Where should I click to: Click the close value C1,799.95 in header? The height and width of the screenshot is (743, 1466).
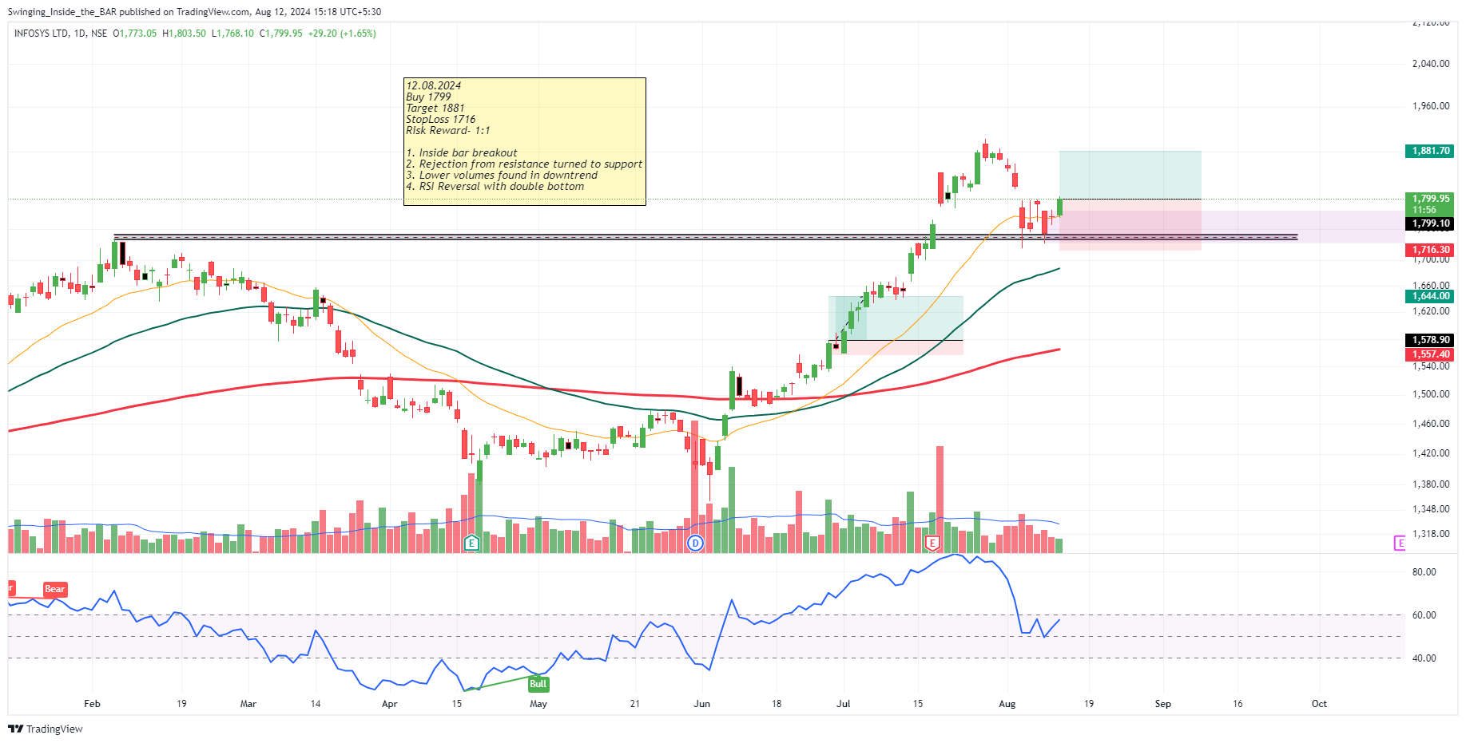pos(281,34)
